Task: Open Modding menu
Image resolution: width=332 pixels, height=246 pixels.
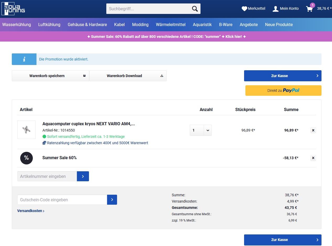Action: point(140,24)
